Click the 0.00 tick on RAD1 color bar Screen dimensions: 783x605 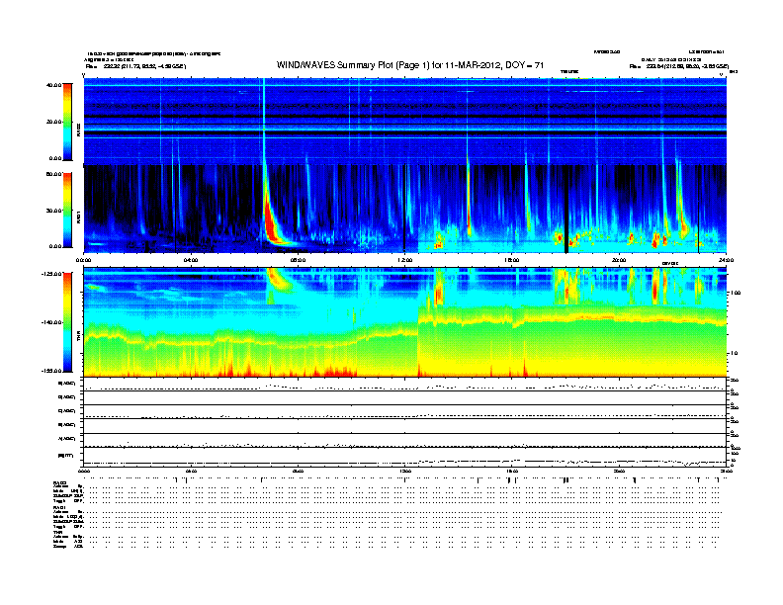coord(55,246)
